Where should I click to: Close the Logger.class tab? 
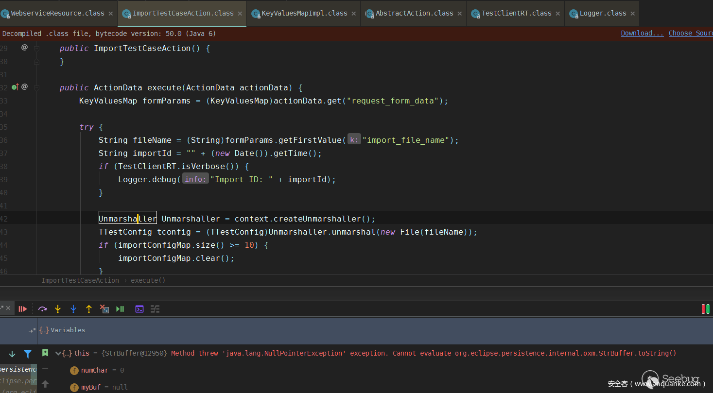pos(633,14)
